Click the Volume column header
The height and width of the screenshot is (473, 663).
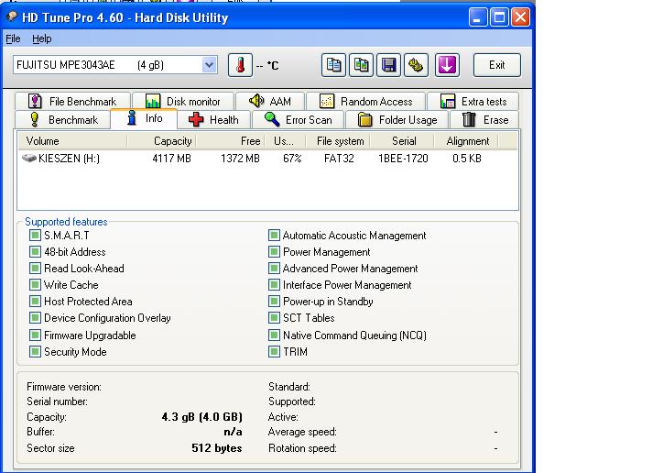click(71, 141)
